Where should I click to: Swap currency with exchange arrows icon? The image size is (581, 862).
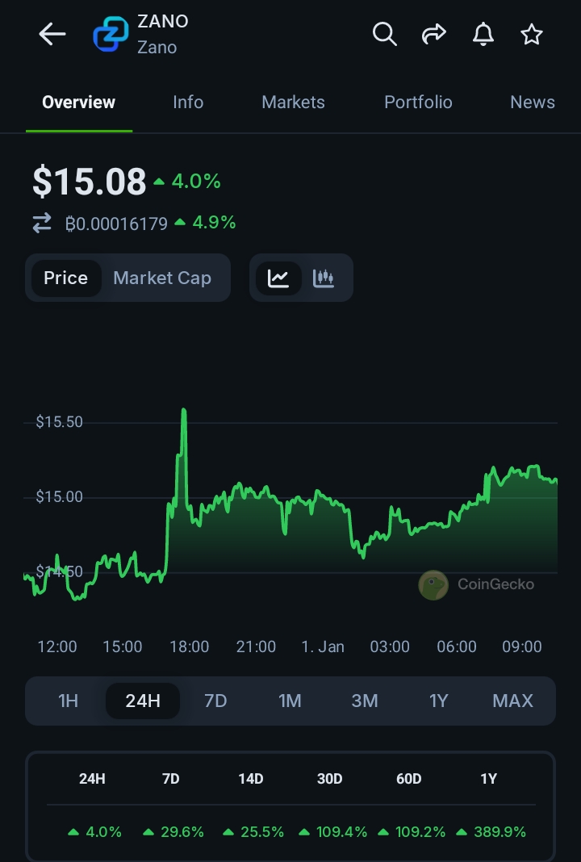(x=42, y=223)
